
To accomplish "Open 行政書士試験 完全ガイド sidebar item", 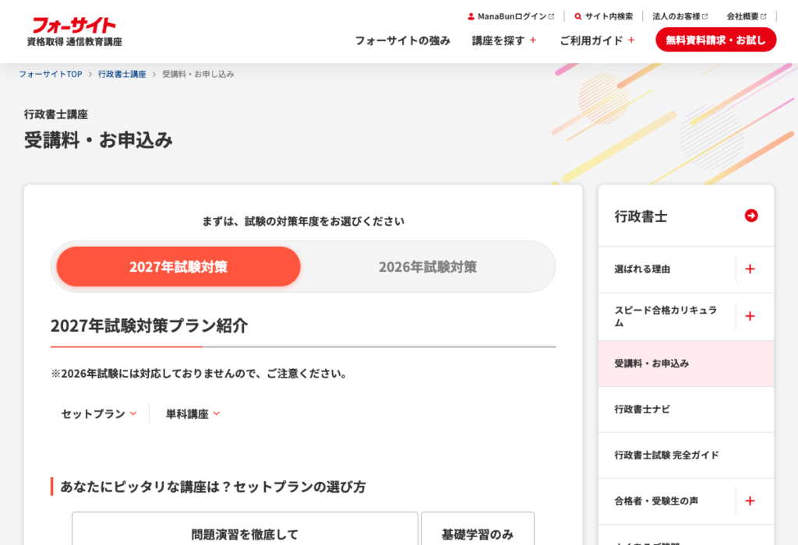I will point(686,455).
